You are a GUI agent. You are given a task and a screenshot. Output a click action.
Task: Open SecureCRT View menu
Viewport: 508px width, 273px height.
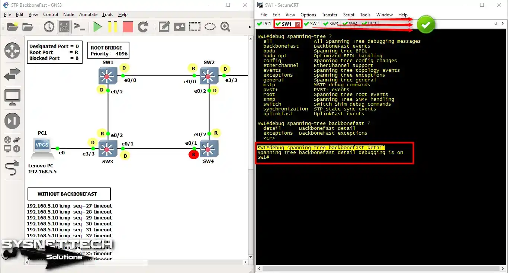tap(290, 15)
